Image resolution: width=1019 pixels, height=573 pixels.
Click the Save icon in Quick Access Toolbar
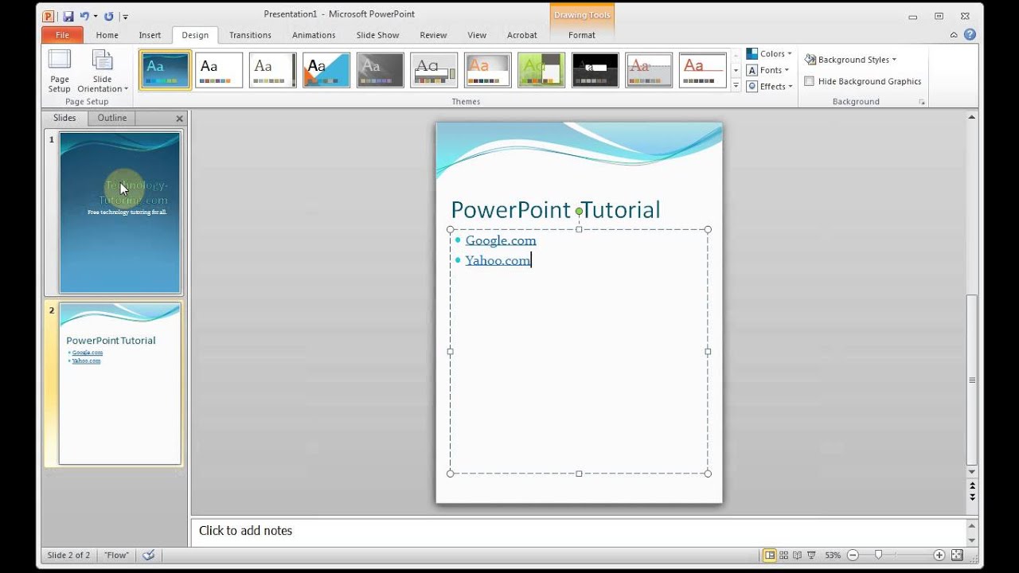(68, 16)
